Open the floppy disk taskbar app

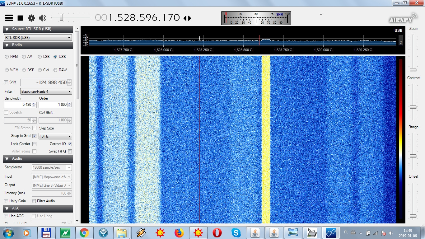click(46, 232)
